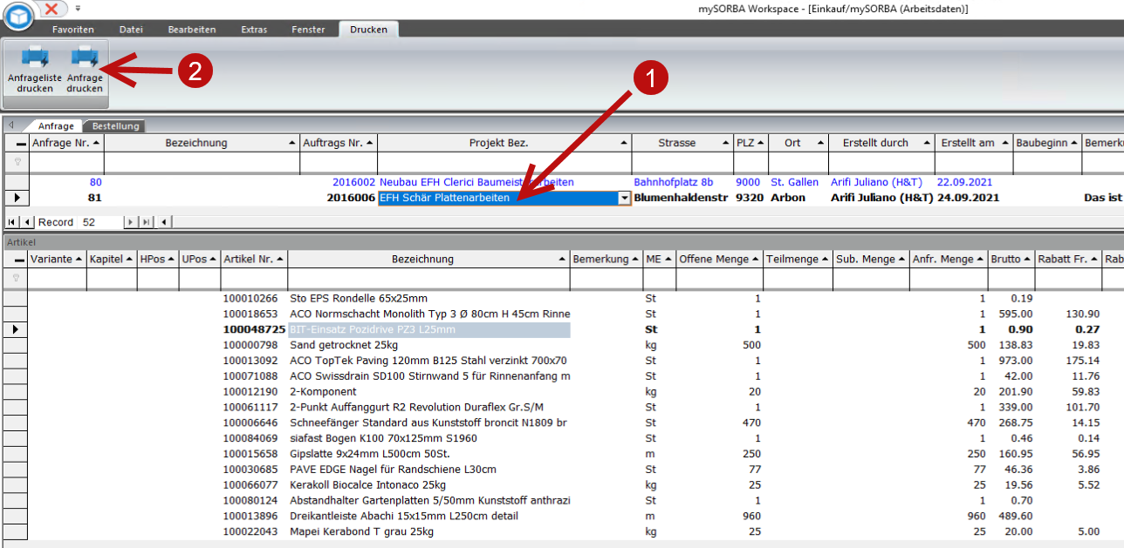Image resolution: width=1124 pixels, height=548 pixels.
Task: Select Anfrage row 80 Neubau EFH Clerici
Action: tap(476, 182)
